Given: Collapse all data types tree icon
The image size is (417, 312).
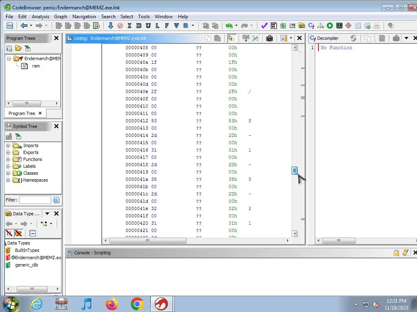Looking at the screenshot, I should (x=33, y=234).
